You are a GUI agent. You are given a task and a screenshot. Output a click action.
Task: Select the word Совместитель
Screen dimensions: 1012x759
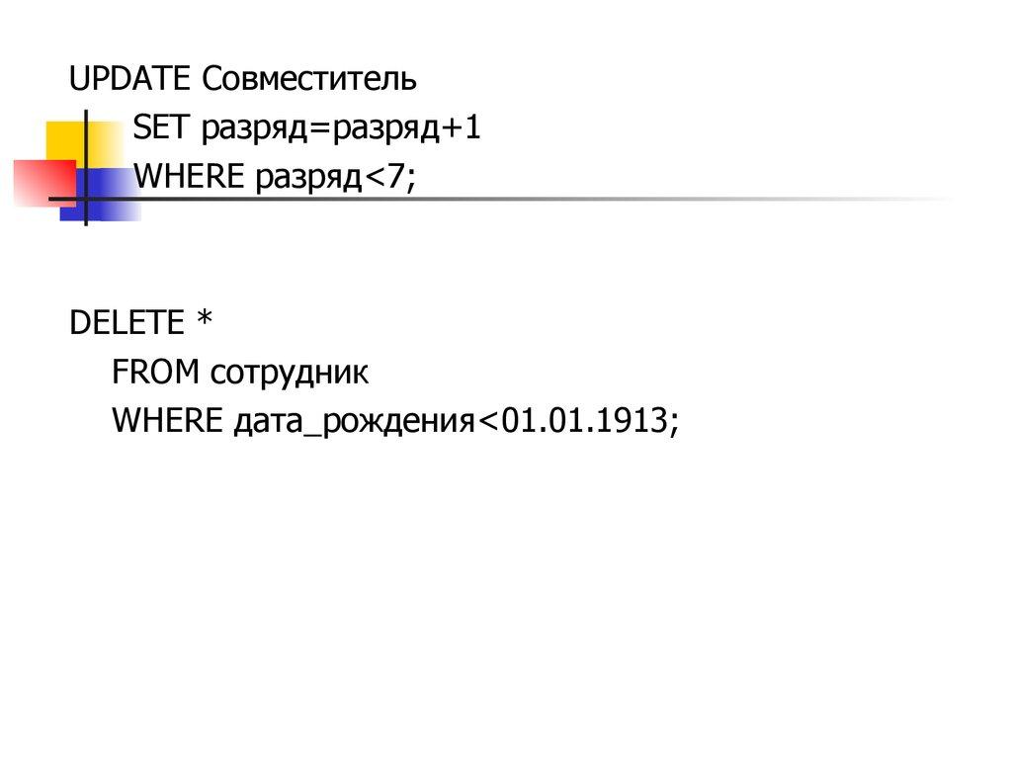309,78
